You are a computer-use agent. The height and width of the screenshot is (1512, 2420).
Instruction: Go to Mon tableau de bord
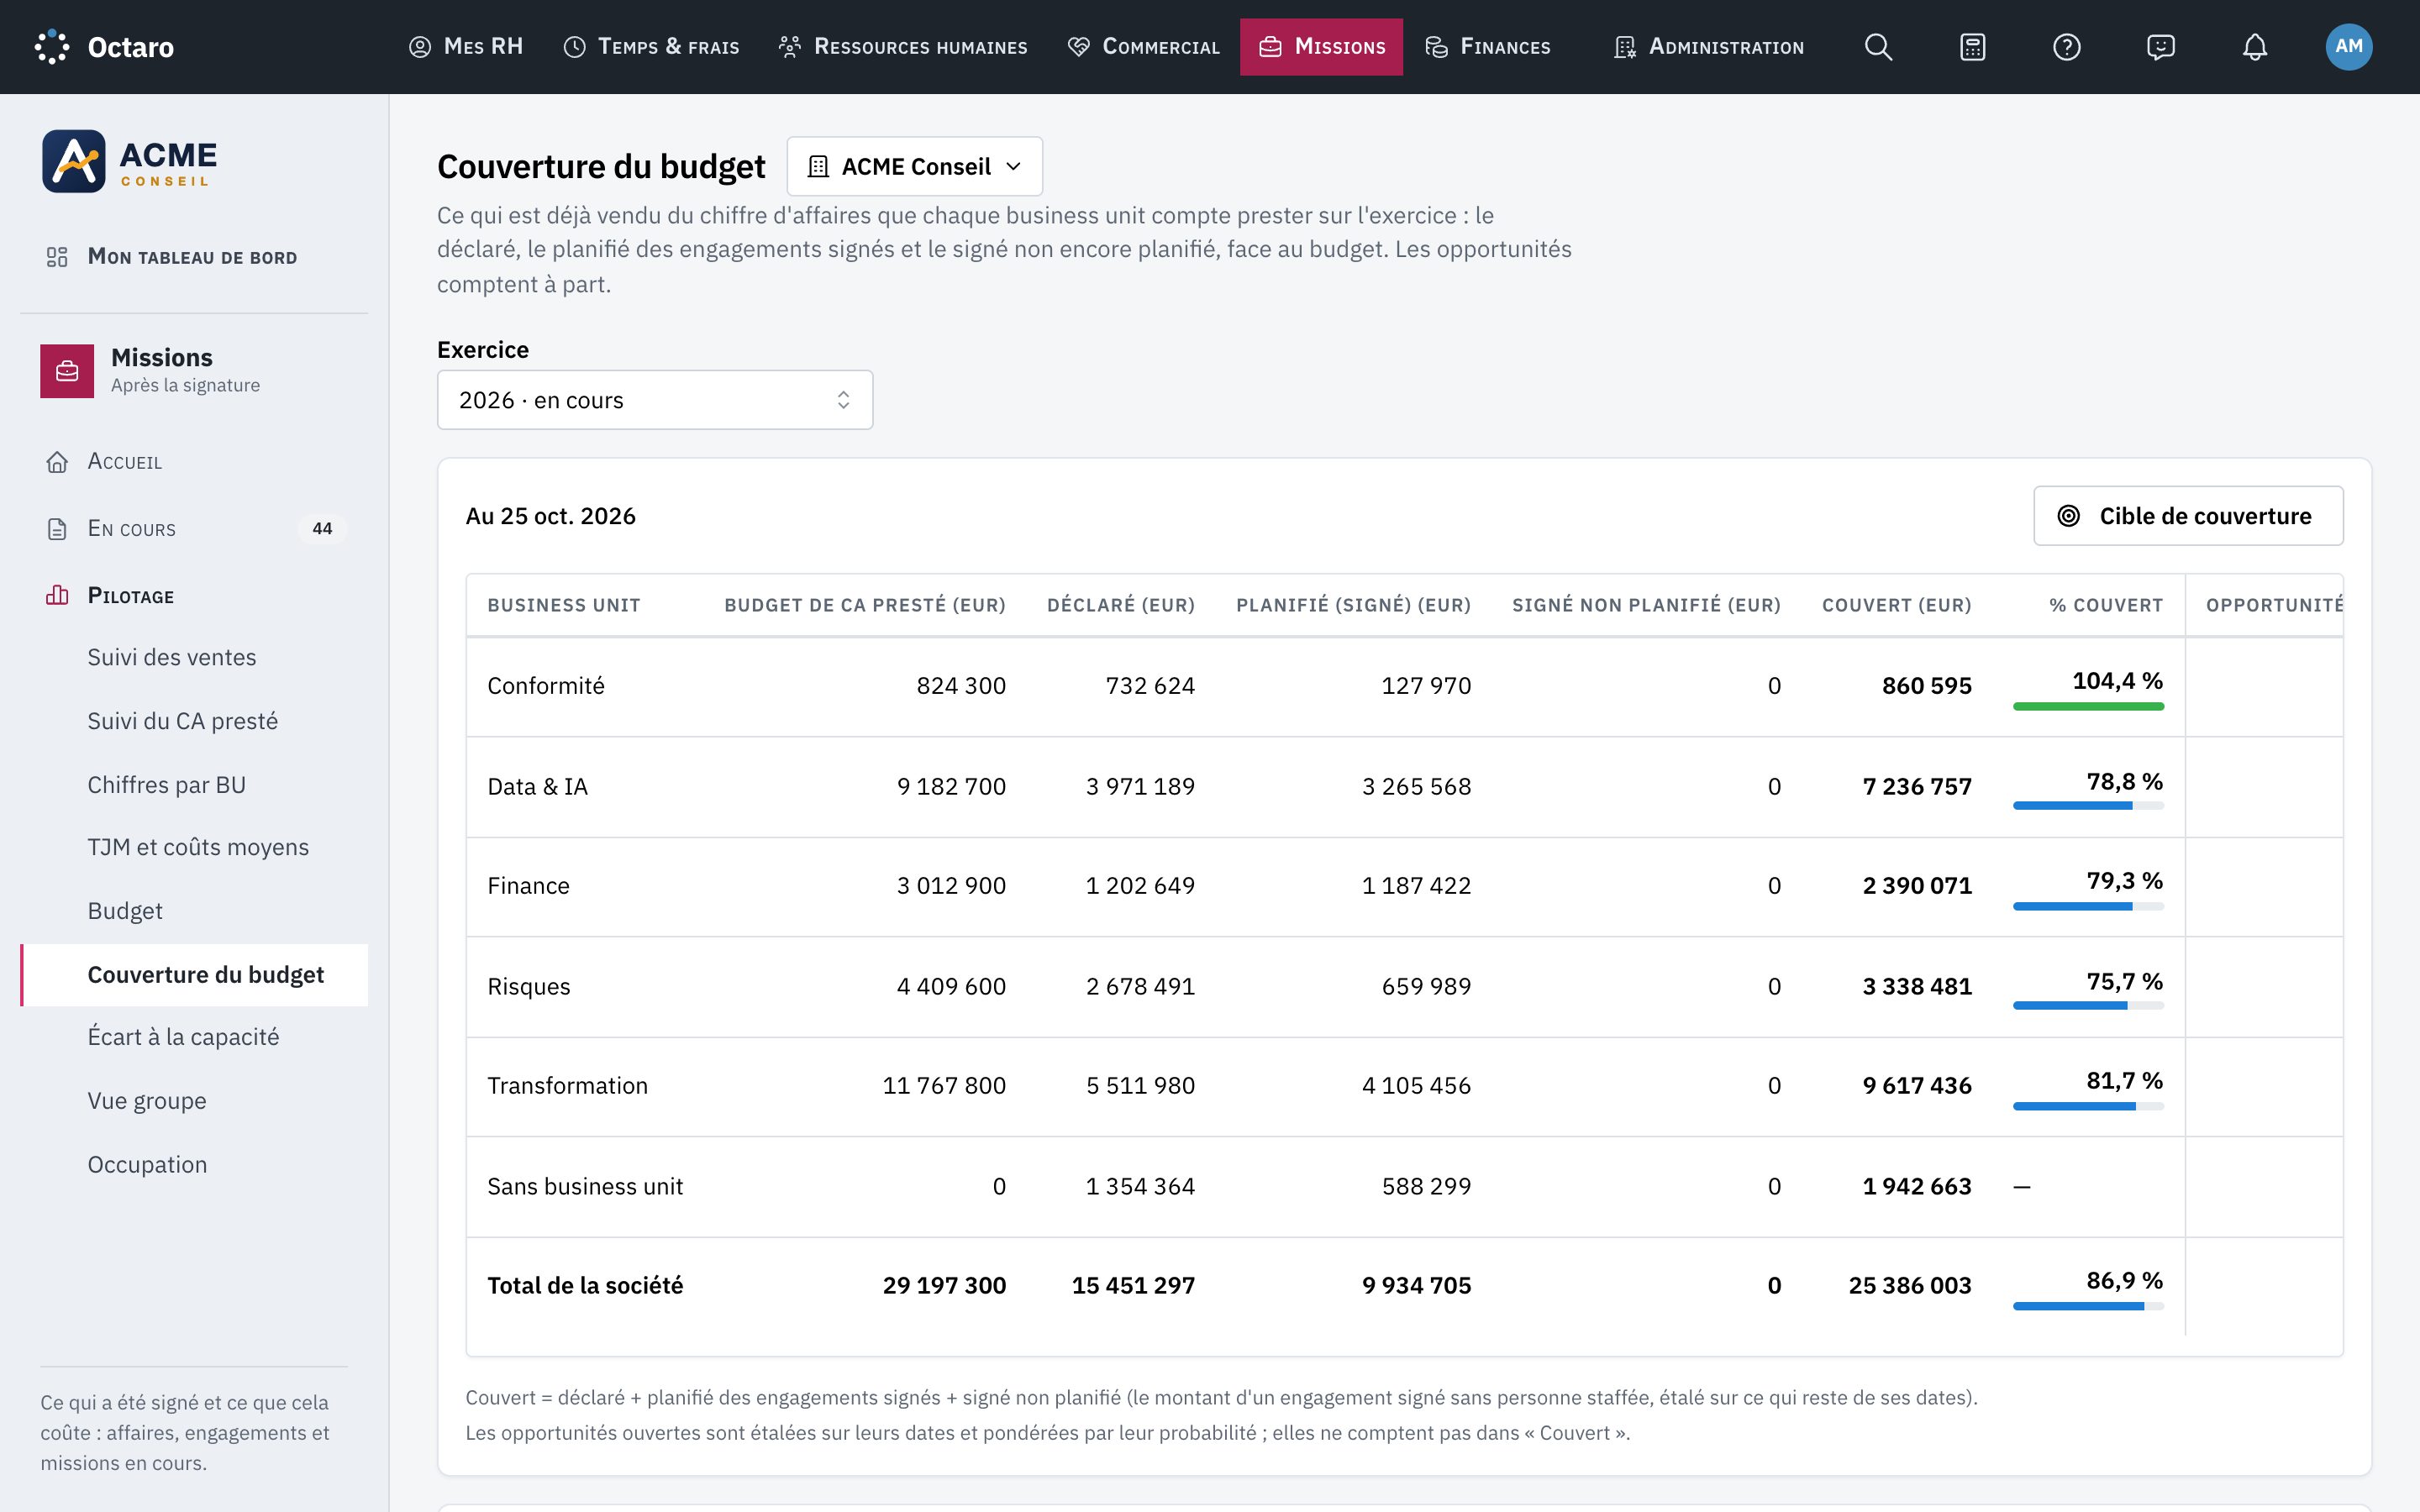click(194, 257)
